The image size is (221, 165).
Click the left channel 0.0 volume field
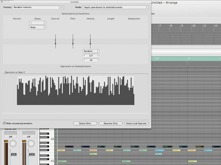[x=13, y=154]
